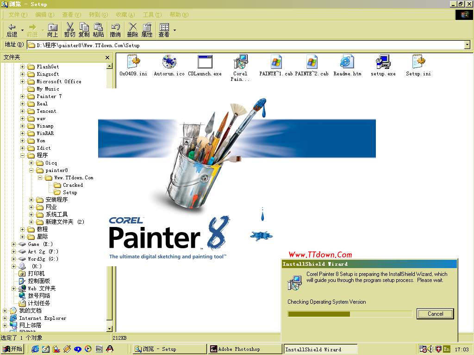The height and width of the screenshot is (355, 474).
Task: Click the Delete (删除) toolbar icon
Action: coord(133,30)
